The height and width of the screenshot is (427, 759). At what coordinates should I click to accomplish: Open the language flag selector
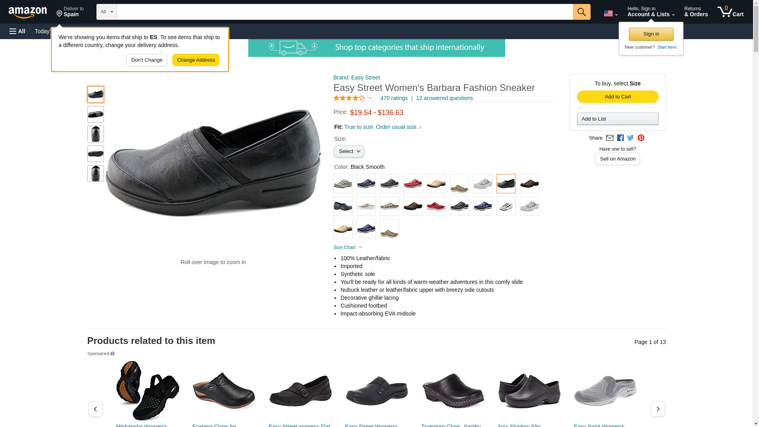tap(610, 13)
